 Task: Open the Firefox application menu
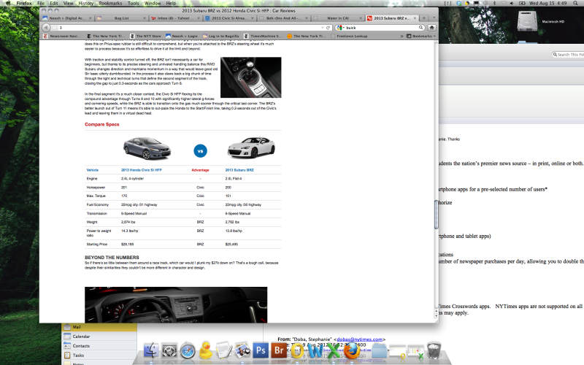point(24,3)
